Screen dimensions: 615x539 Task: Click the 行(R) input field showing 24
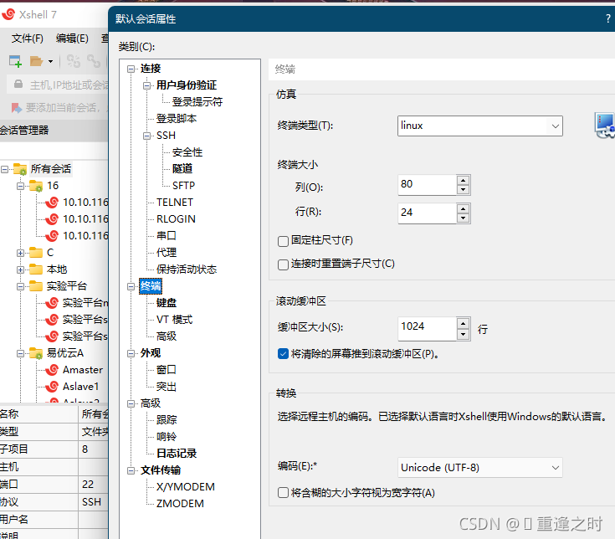[427, 213]
